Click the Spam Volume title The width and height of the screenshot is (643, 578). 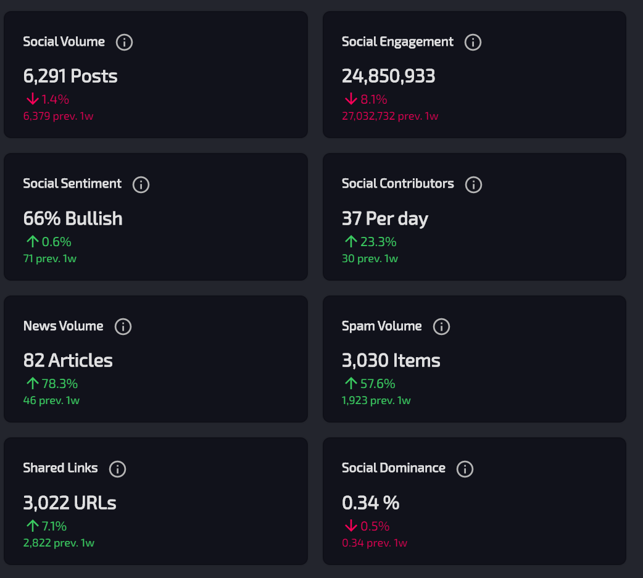pyautogui.click(x=382, y=326)
